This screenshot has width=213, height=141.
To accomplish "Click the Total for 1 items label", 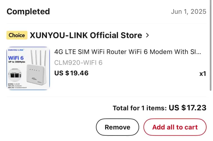I will coord(140,108).
